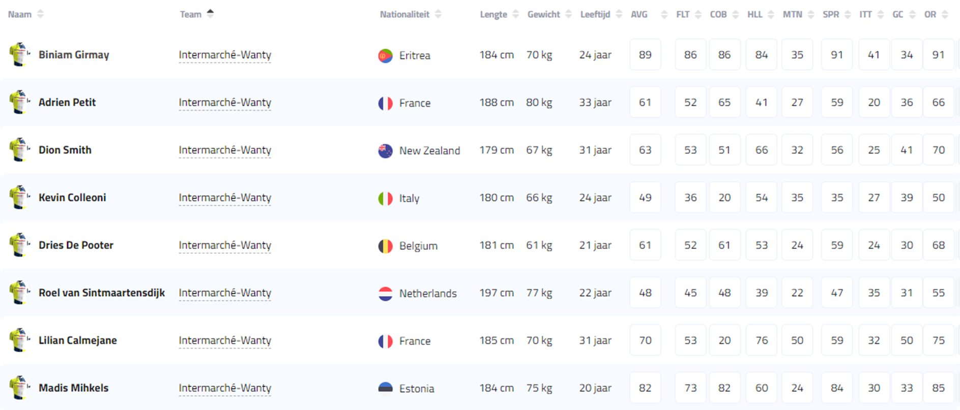Click the Estonia flag icon

pyautogui.click(x=385, y=388)
